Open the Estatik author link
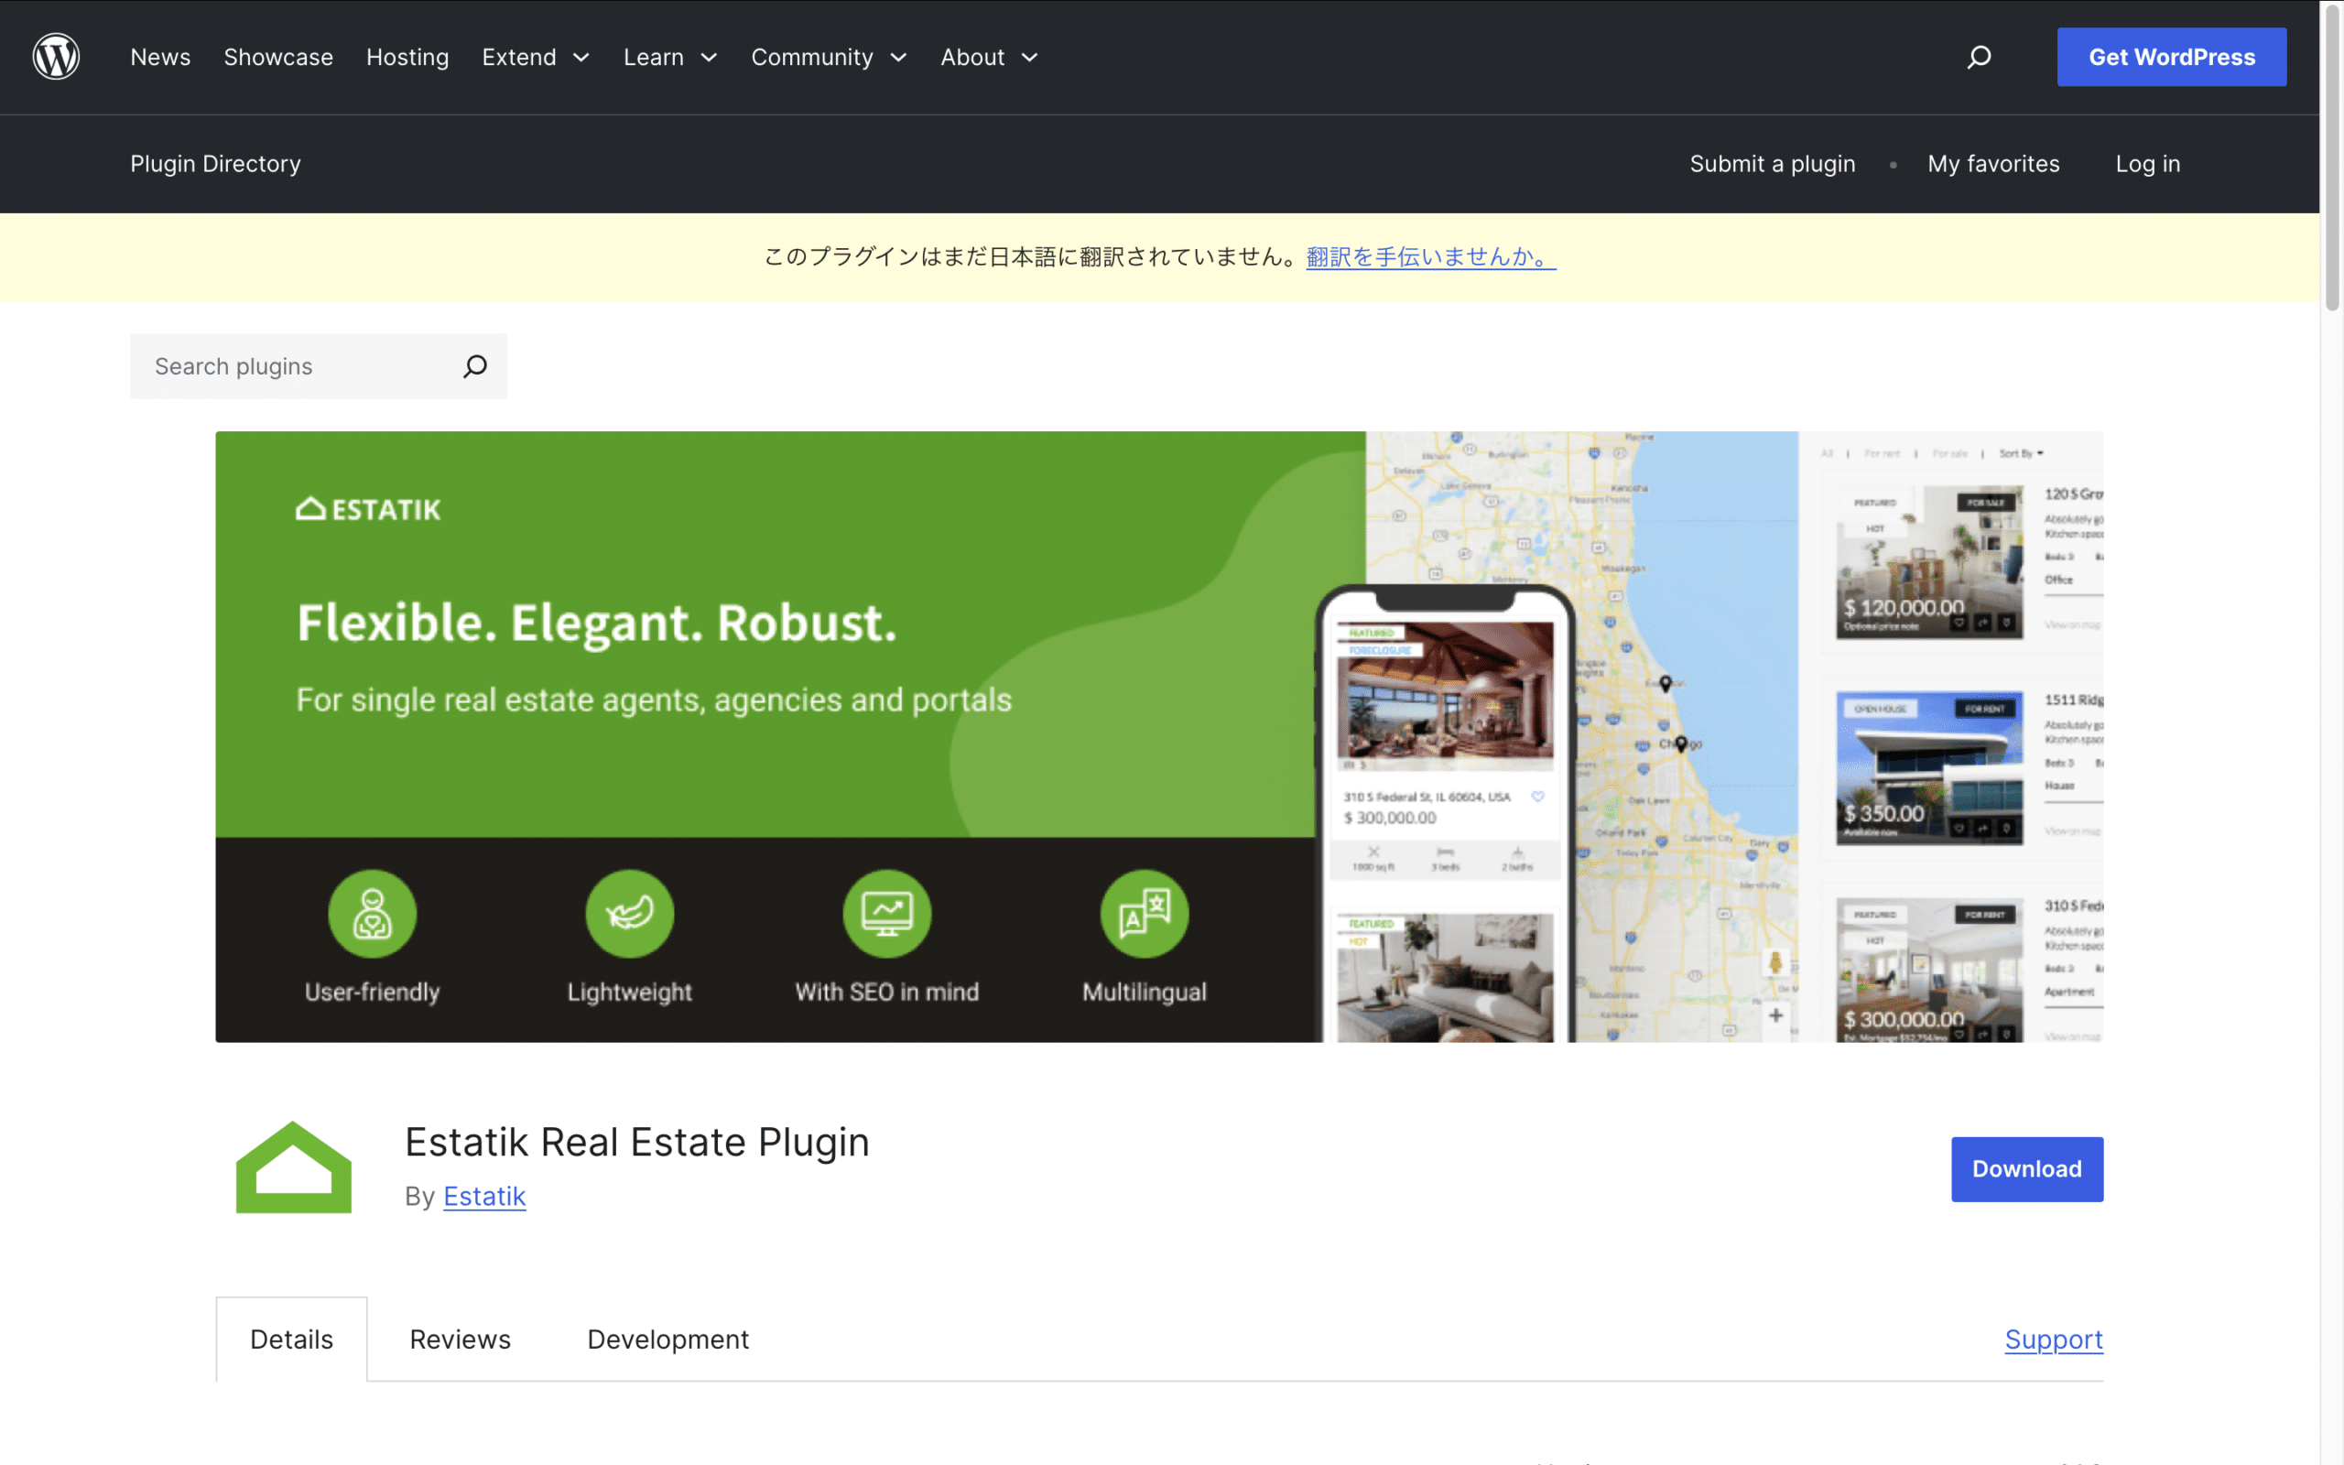This screenshot has width=2344, height=1465. tap(484, 1197)
